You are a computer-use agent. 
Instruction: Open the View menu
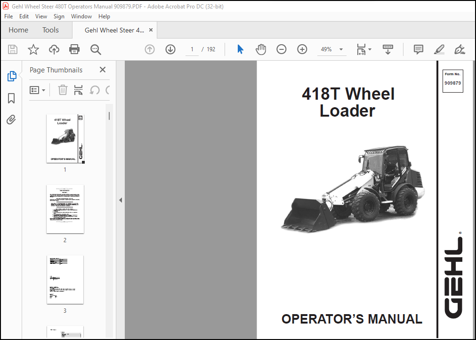point(41,16)
